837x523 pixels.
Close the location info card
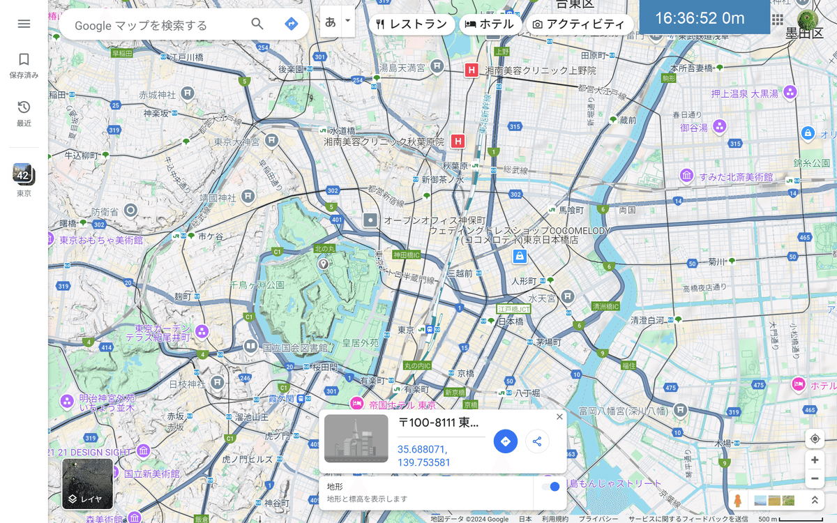[559, 417]
